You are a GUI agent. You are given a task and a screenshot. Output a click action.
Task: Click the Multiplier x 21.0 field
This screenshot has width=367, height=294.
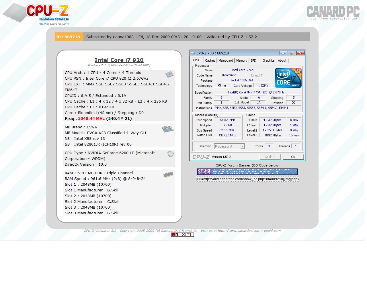pyautogui.click(x=227, y=125)
